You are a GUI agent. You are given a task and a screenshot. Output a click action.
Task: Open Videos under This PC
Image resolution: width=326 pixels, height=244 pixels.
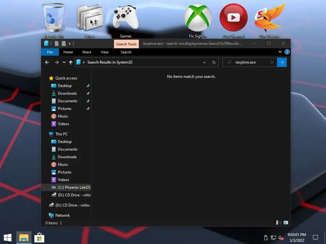(63, 180)
